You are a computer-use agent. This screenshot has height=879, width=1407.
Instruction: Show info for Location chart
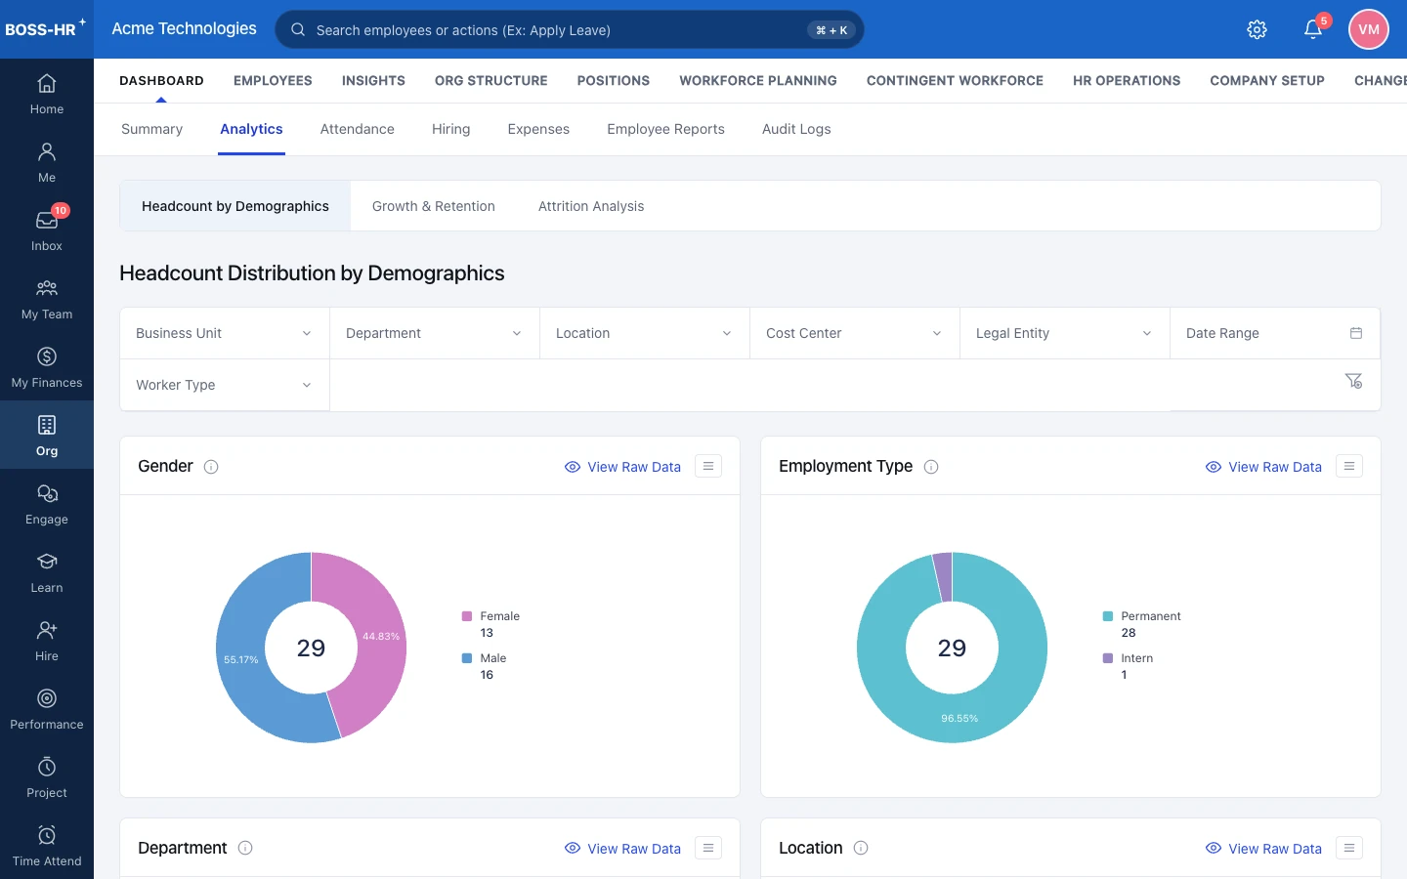point(861,848)
